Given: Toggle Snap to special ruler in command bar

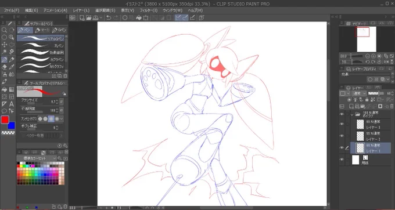Looking at the screenshot, I should (185, 17).
